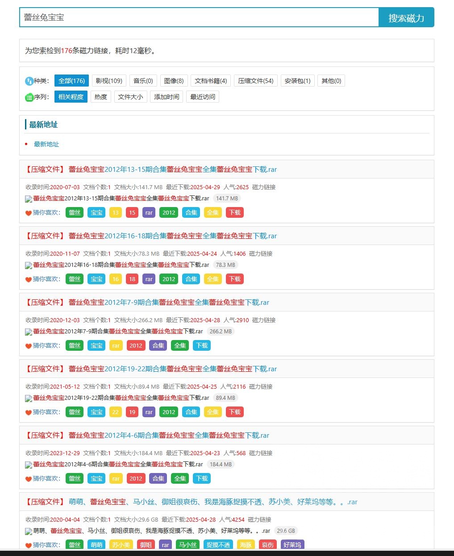Image resolution: width=454 pixels, height=556 pixels.
Task: Click the file thumbnail icon in the 7-9期 row
Action: pyautogui.click(x=29, y=332)
